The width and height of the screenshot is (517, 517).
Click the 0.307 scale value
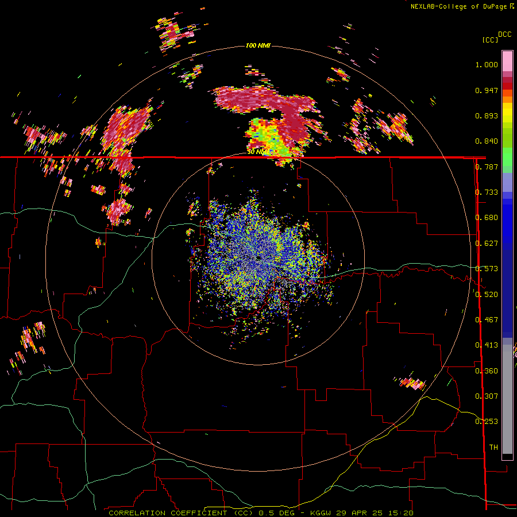point(487,396)
